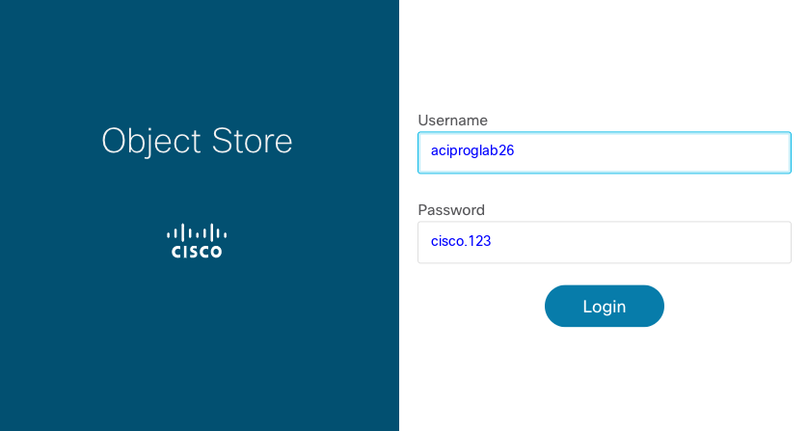
Task: Focus the Password input field
Action: [604, 242]
